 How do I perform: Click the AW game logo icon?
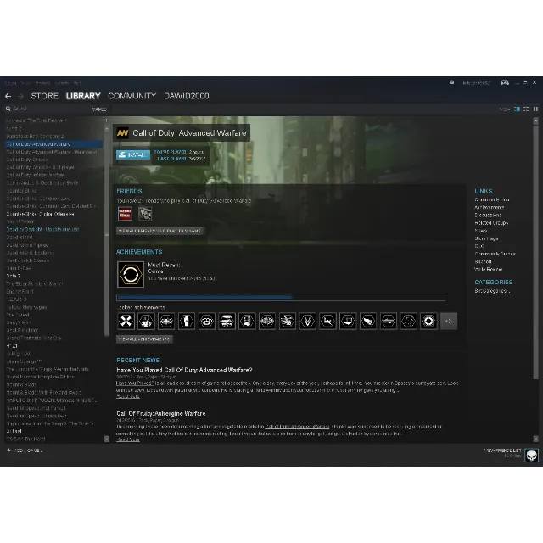point(122,133)
